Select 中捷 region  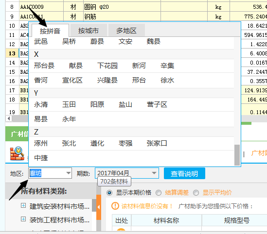[41, 158]
